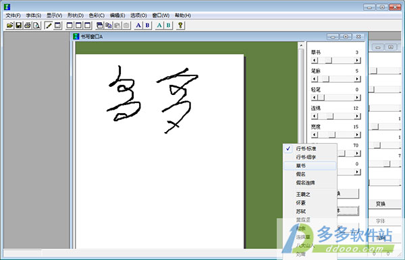Viewport: 405px width, 260px height.
Task: Click the dark blue A toolbar icon
Action: coord(138,25)
